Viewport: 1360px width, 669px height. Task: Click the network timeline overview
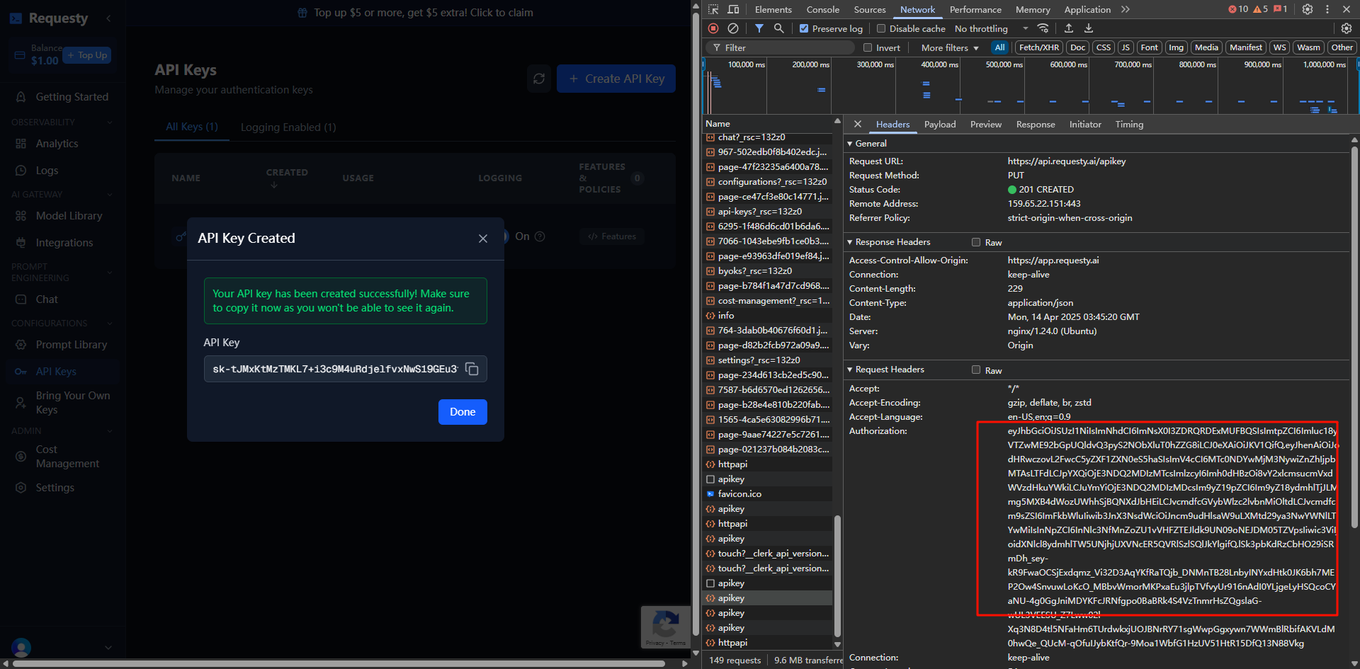click(x=1031, y=86)
